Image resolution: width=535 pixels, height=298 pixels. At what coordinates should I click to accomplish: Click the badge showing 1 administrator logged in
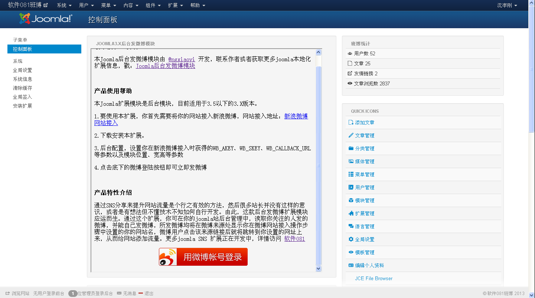[x=73, y=293]
